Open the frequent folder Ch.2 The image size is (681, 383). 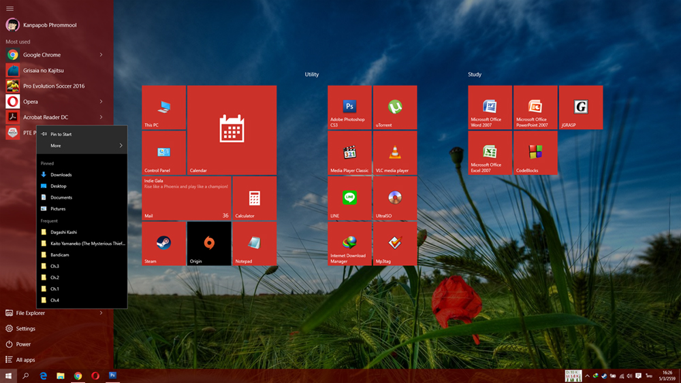click(x=82, y=278)
